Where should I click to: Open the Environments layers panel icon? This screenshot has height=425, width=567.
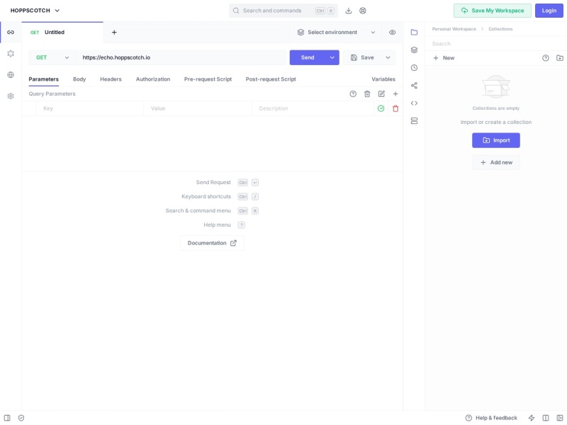414,50
